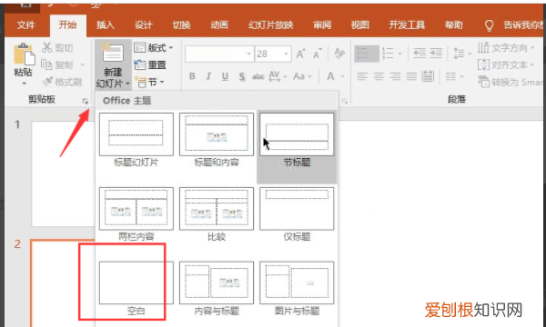Toggle text shadow S button
The width and height of the screenshot is (546, 327).
(242, 76)
